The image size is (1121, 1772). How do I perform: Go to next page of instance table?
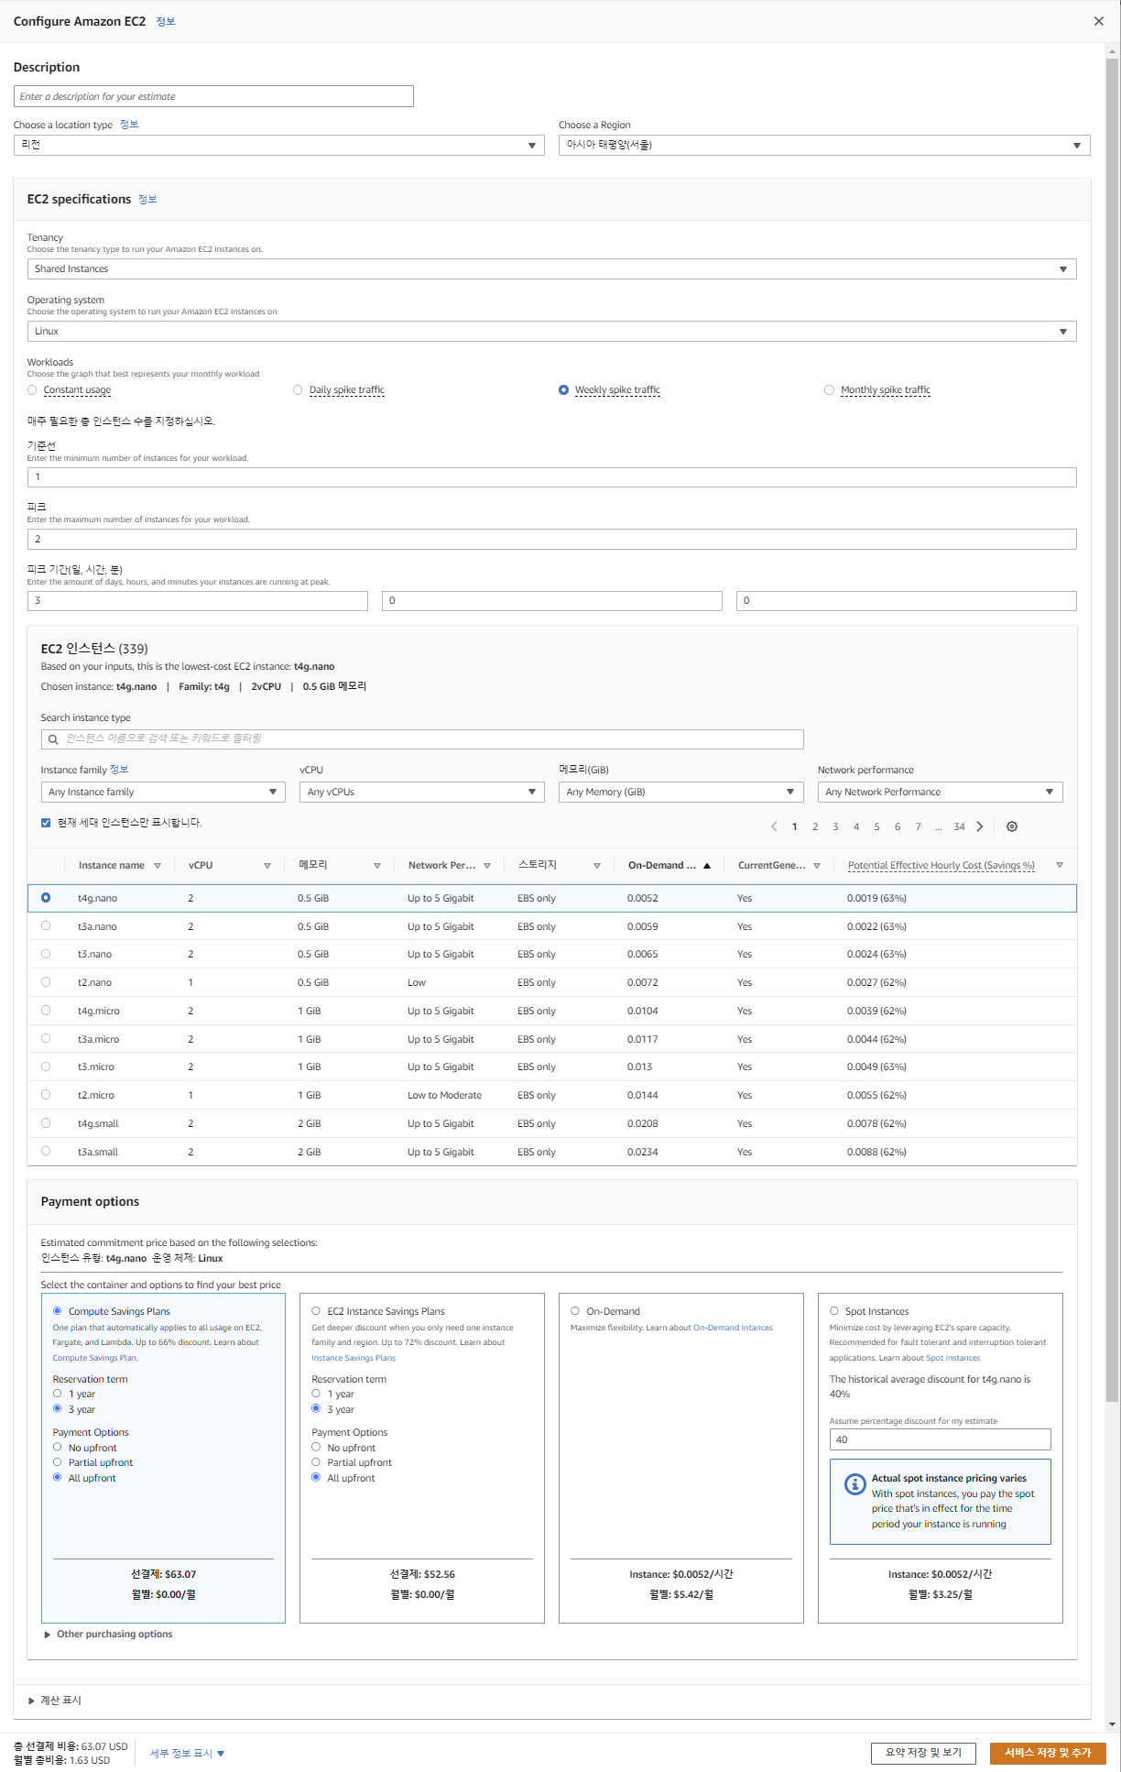point(980,826)
